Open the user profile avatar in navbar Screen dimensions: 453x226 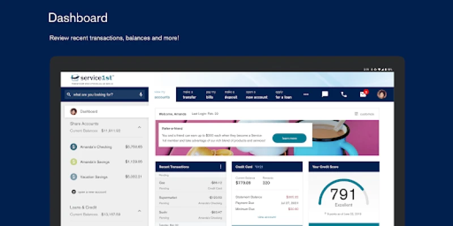pos(382,94)
